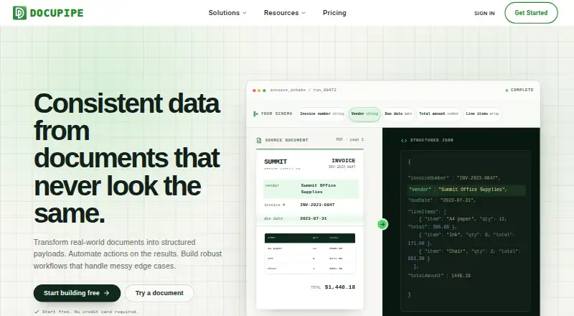574x316 pixels.
Task: Click Start building free button
Action: coord(77,293)
